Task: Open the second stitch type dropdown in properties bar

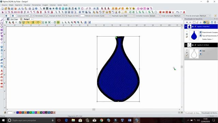Action: point(14,16)
